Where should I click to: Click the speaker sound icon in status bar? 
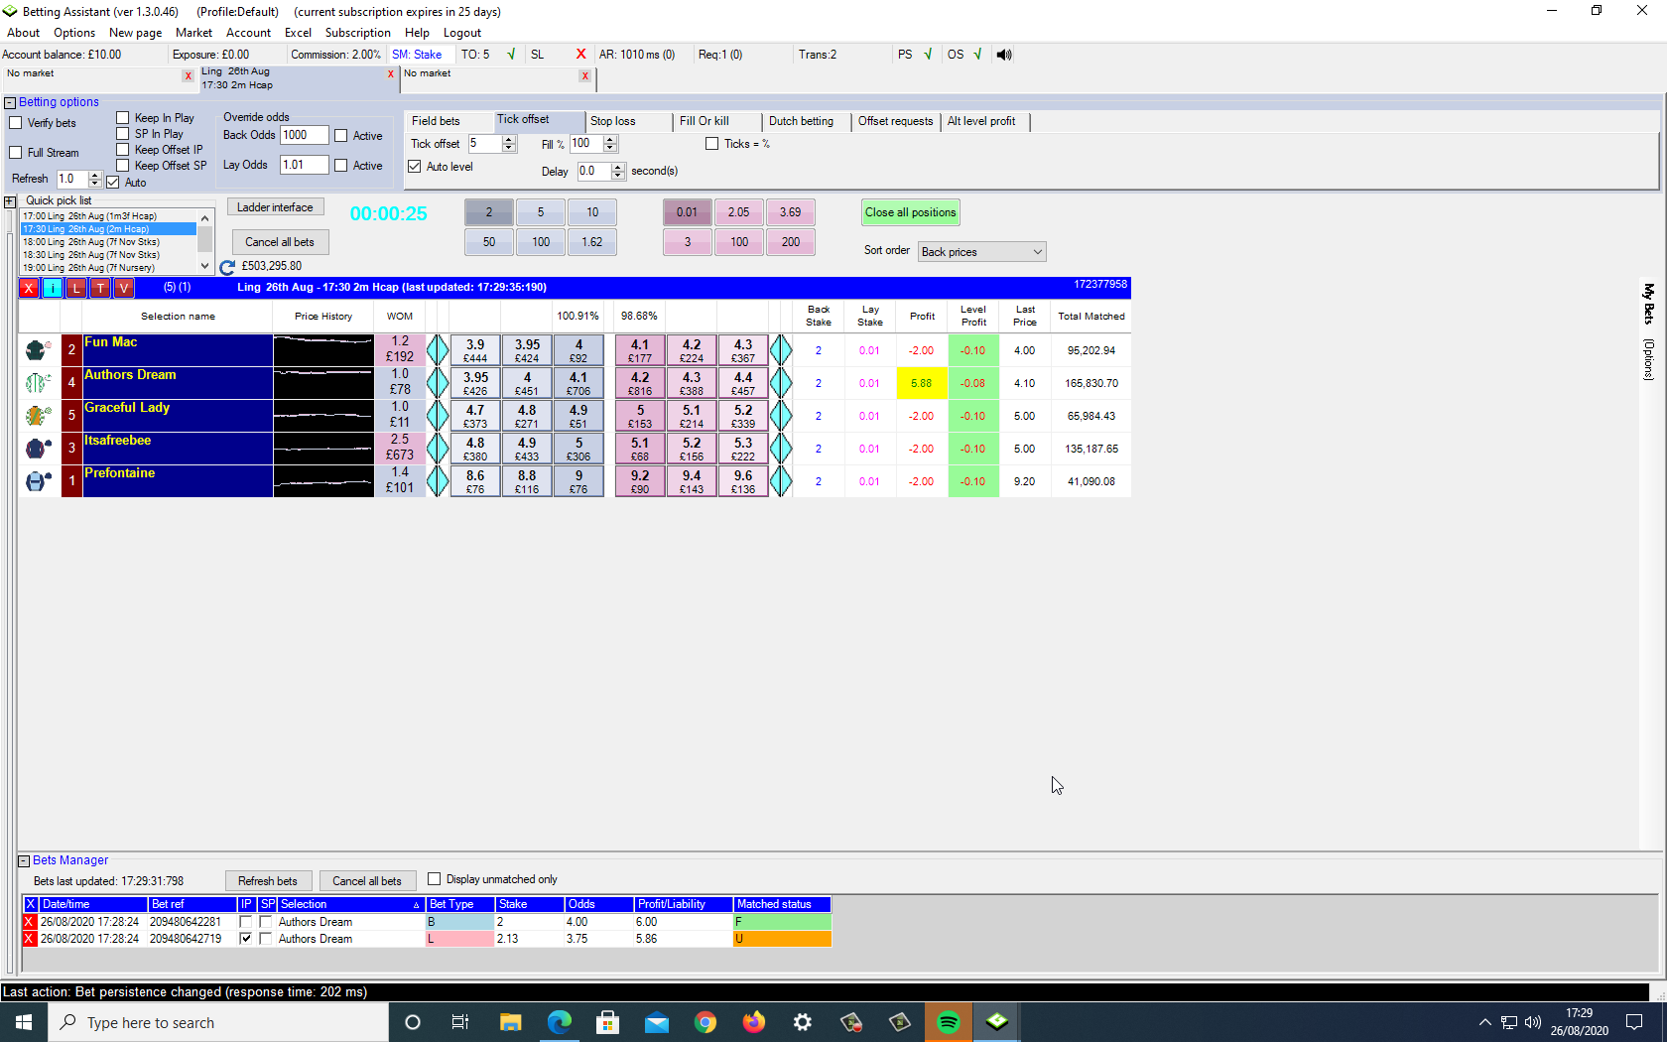(x=1004, y=55)
